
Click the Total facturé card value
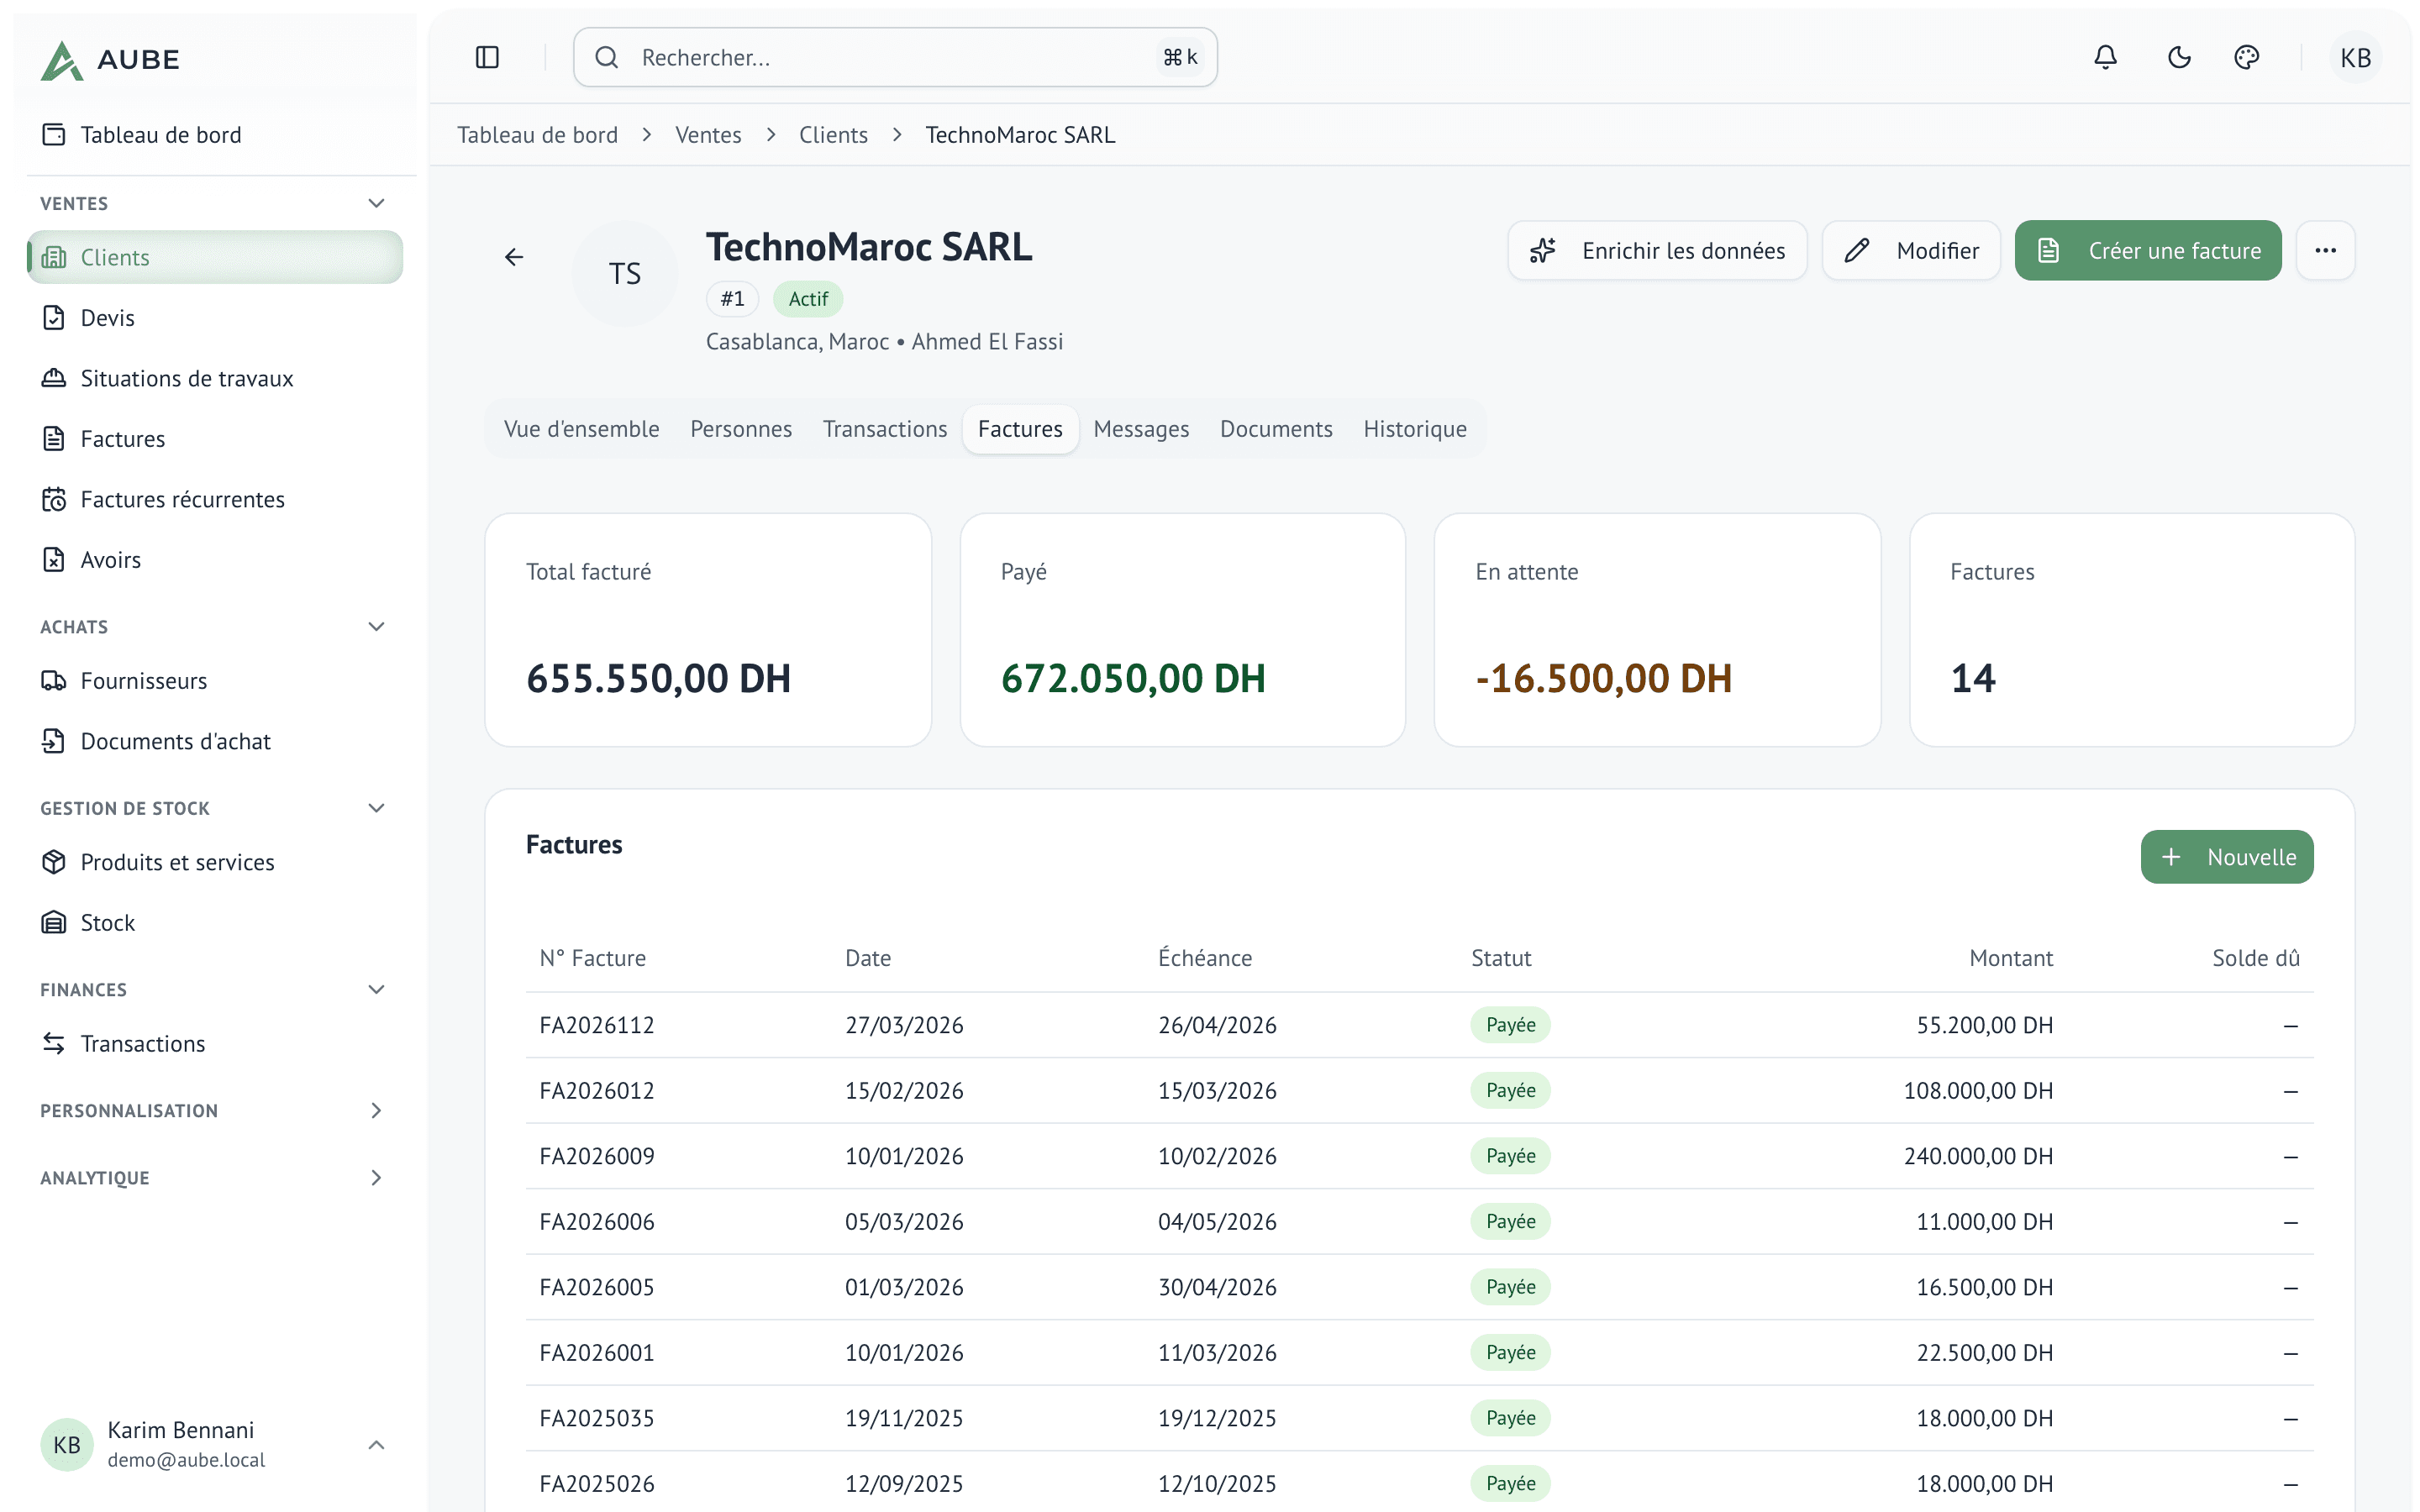click(x=658, y=678)
